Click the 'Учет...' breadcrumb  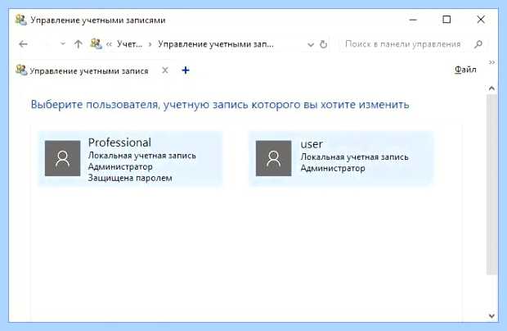129,44
